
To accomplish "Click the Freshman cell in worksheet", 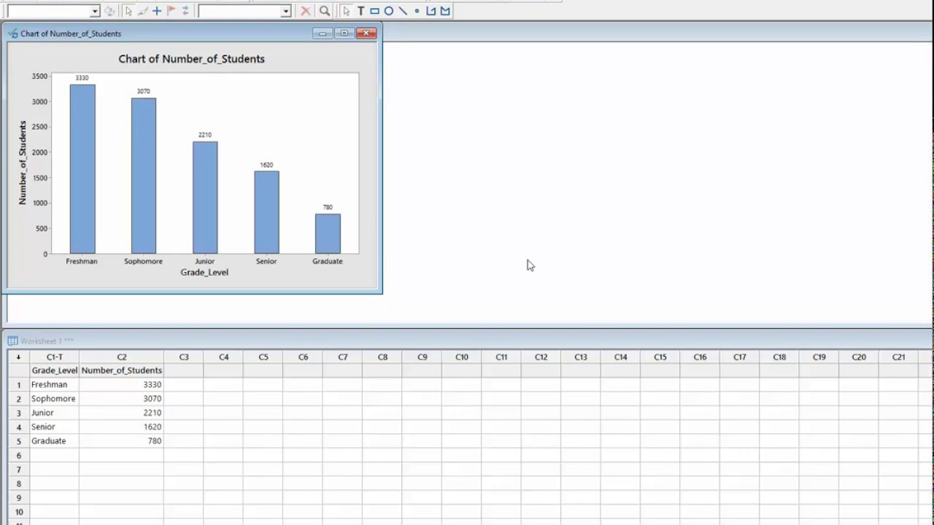I will pos(55,384).
